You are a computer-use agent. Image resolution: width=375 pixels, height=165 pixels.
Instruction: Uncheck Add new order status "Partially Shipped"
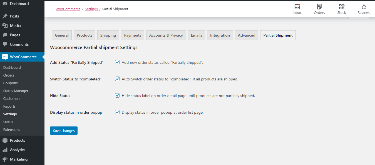click(117, 62)
